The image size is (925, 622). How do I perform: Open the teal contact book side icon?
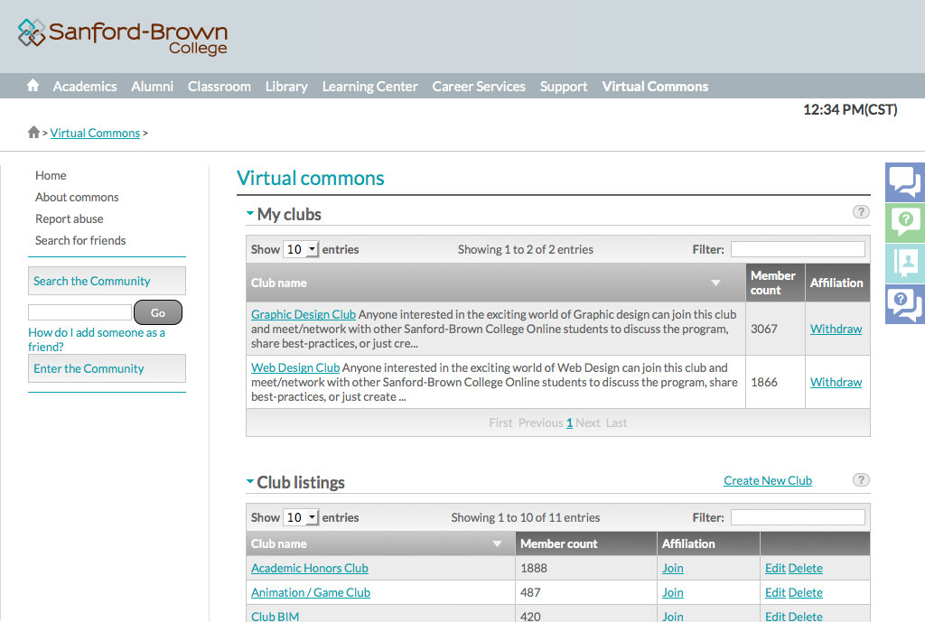pos(904,263)
